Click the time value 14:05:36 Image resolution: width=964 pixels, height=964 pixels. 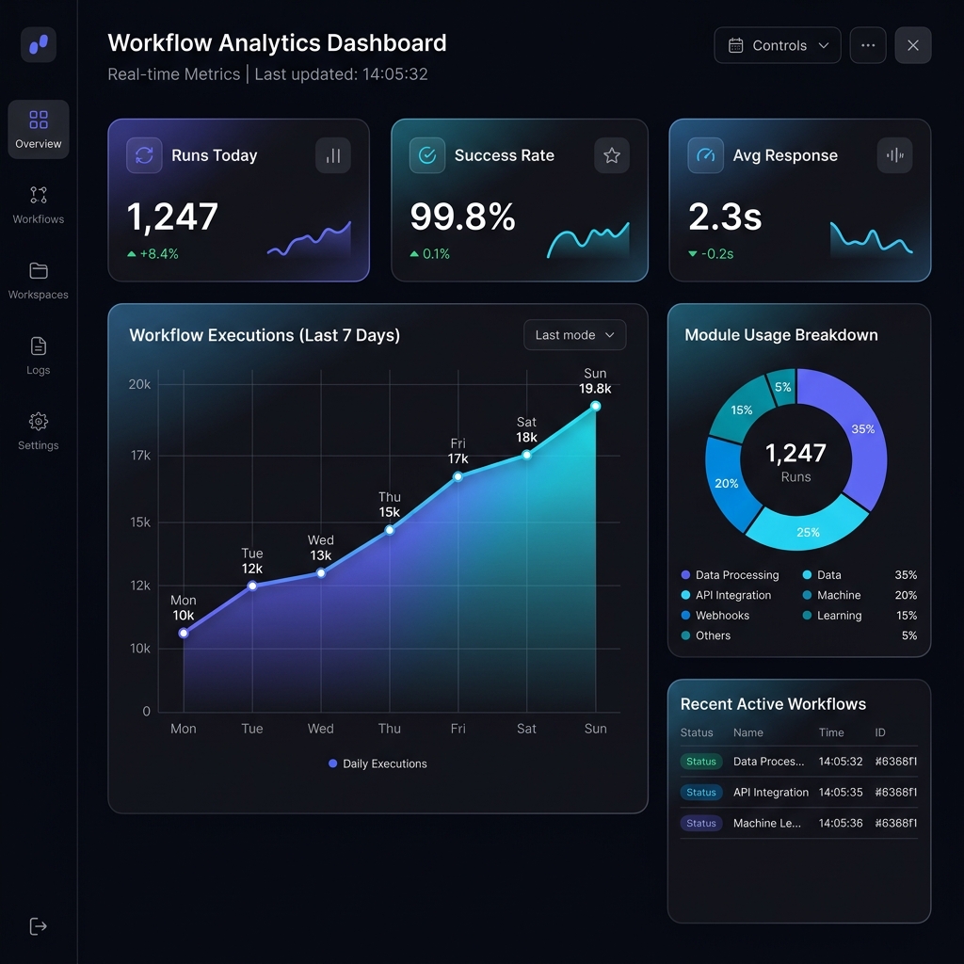click(x=841, y=823)
